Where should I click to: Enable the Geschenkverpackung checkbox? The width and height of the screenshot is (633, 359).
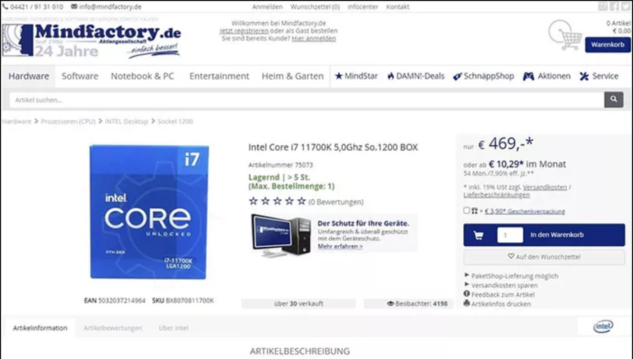click(466, 211)
